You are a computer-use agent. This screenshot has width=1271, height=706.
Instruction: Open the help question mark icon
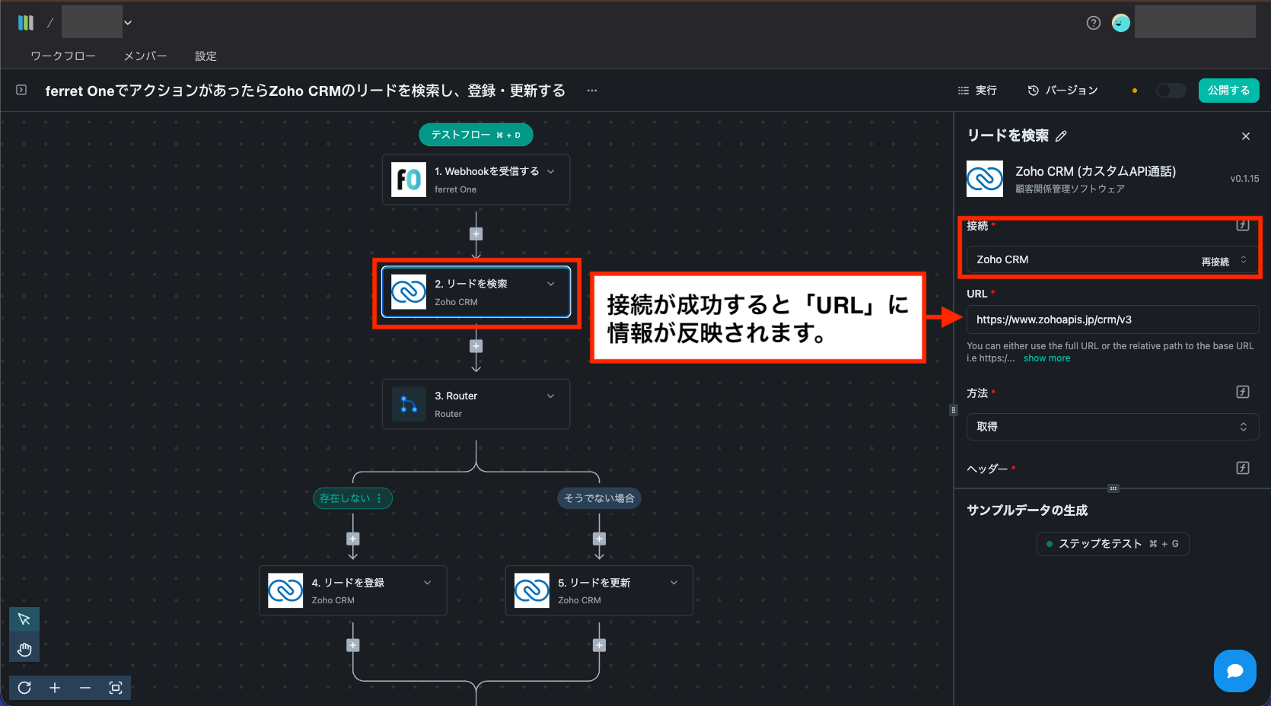(1094, 23)
